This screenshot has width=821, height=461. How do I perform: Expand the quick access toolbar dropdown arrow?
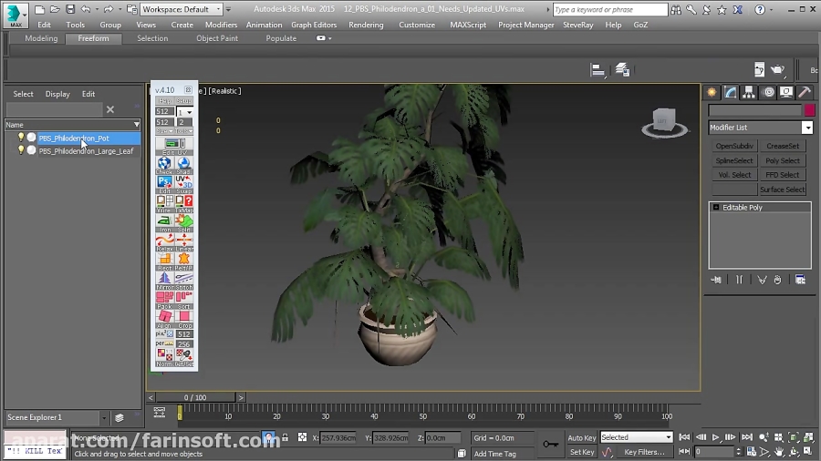click(x=228, y=9)
